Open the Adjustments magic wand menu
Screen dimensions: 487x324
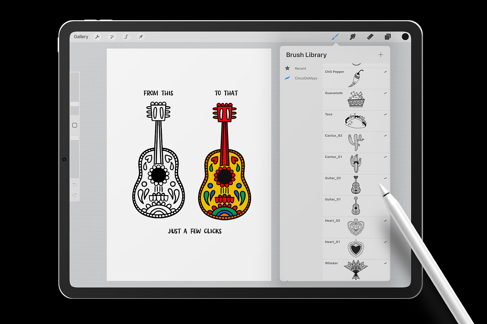[x=112, y=37]
